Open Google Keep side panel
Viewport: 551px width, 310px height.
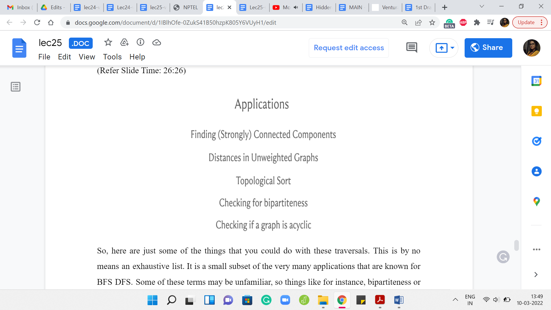coord(536,111)
